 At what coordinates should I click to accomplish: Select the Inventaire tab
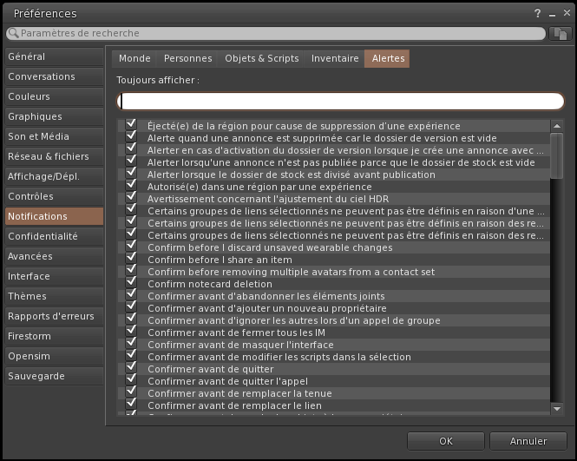335,59
